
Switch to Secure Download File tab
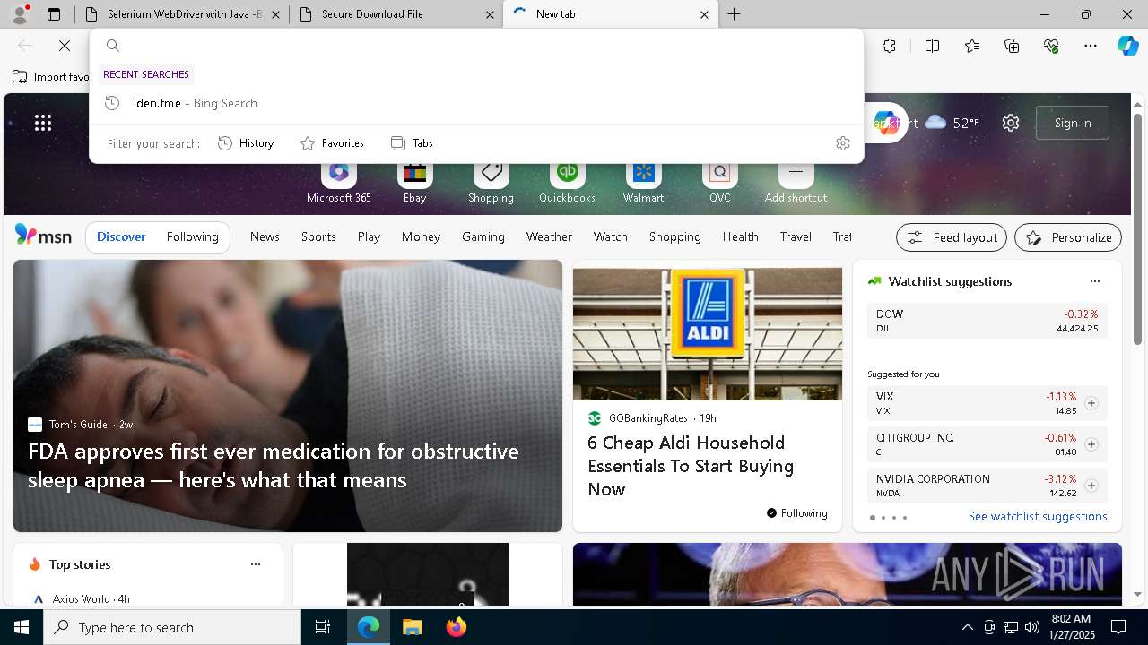(396, 14)
